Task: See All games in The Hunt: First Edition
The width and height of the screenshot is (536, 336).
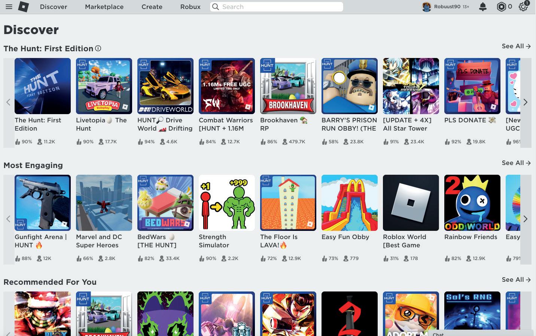Action: coord(516,46)
